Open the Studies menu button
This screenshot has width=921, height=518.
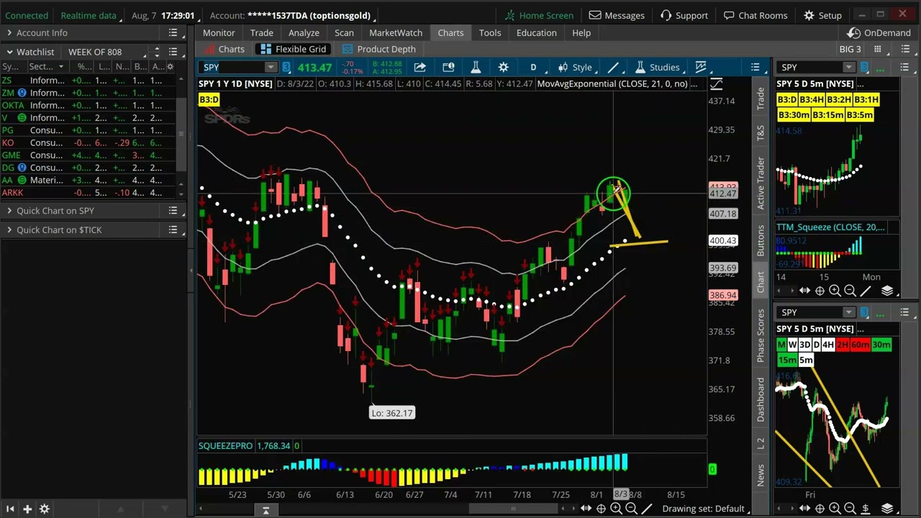656,67
